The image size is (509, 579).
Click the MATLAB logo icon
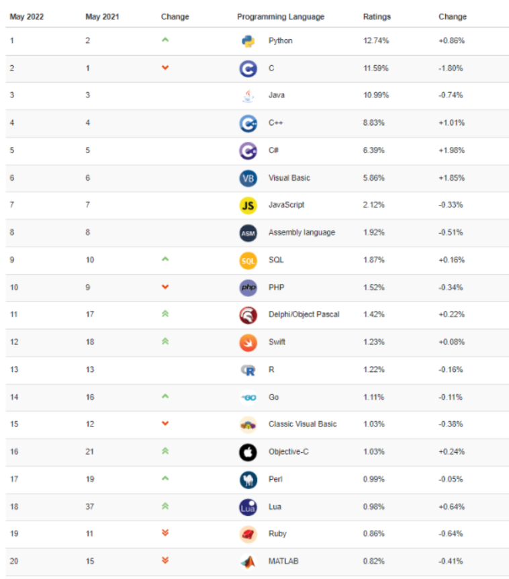[248, 562]
